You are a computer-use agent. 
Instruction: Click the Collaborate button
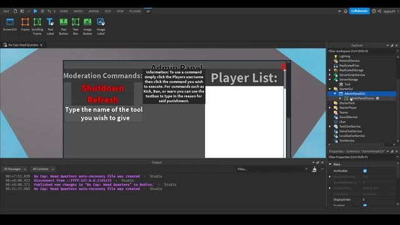point(359,11)
